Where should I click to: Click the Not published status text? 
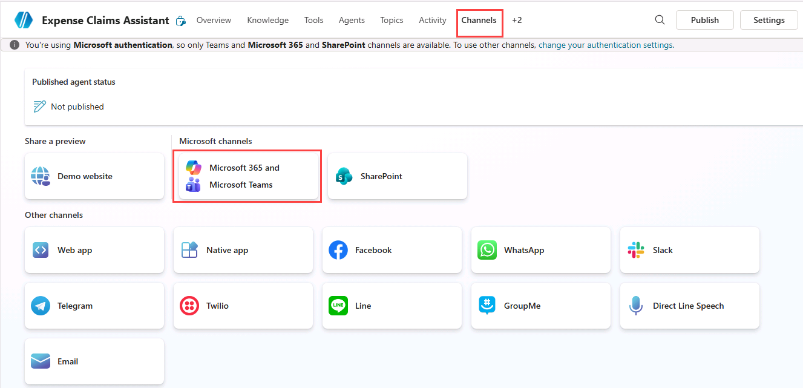pyautogui.click(x=77, y=107)
